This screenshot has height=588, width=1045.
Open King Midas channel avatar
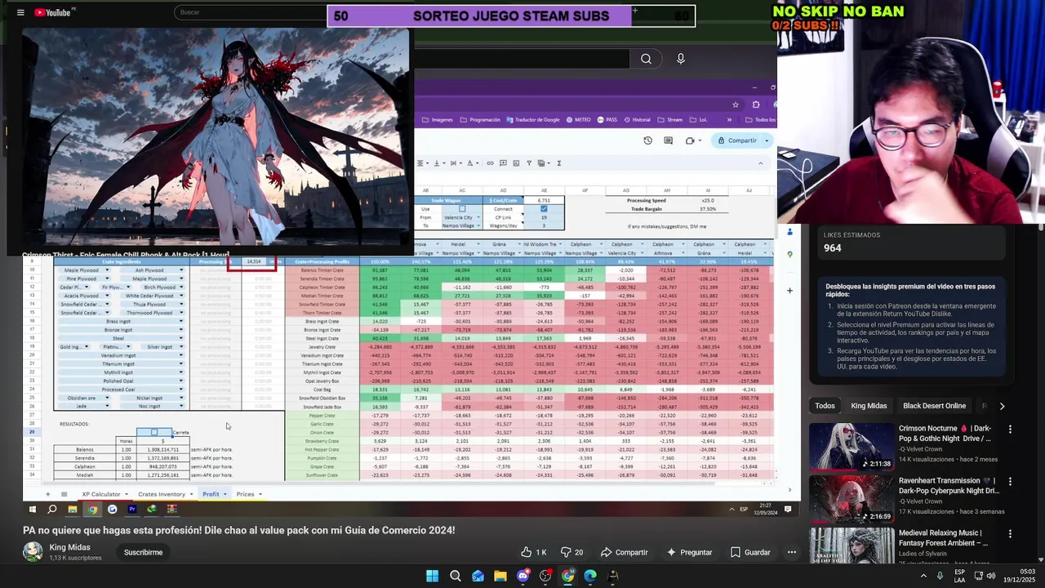33,551
